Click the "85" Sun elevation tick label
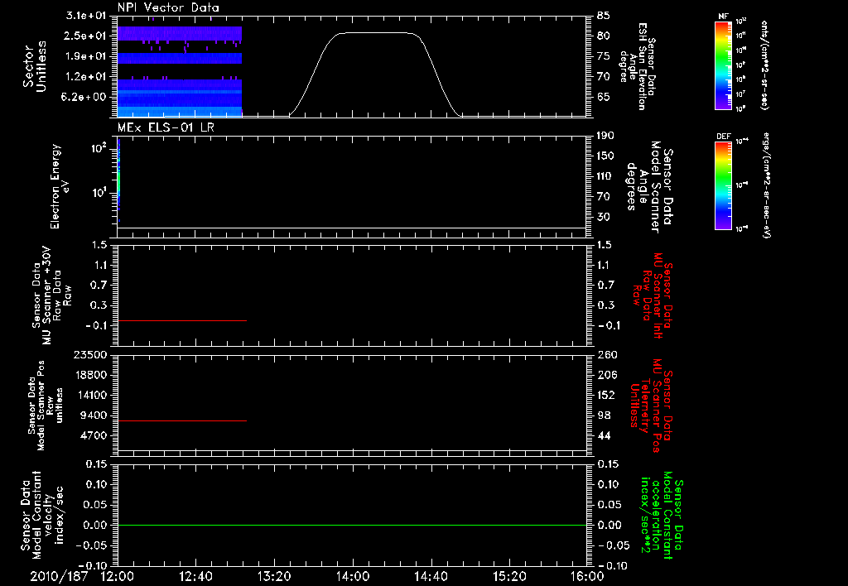 604,16
